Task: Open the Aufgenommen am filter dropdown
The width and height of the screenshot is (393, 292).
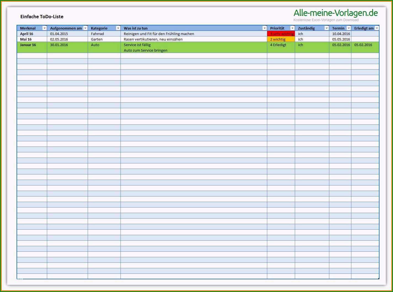Action: point(85,28)
